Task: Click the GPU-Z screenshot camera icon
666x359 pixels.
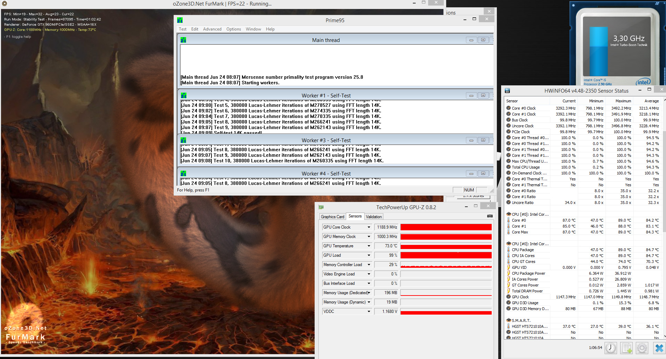Action: click(490, 216)
